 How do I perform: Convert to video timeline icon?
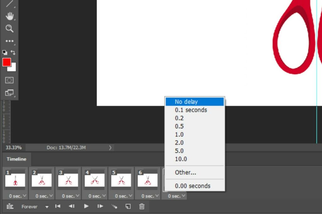coord(10,206)
